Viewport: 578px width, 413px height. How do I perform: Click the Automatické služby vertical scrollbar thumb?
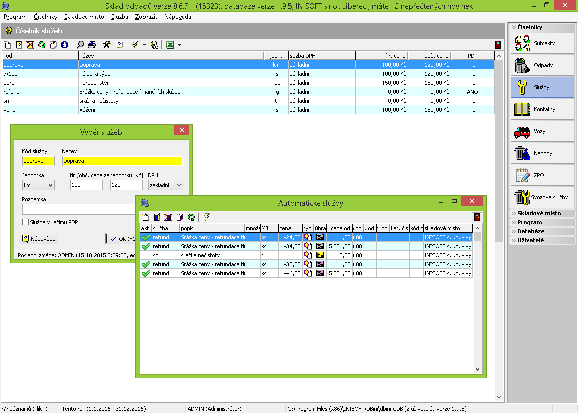(x=477, y=236)
